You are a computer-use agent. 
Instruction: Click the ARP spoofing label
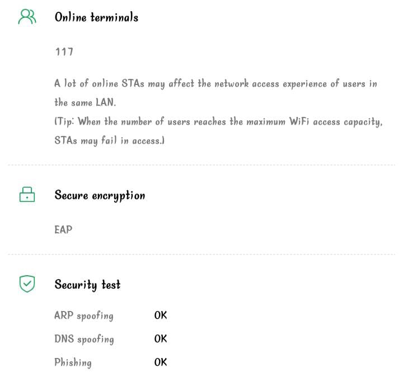[84, 315]
